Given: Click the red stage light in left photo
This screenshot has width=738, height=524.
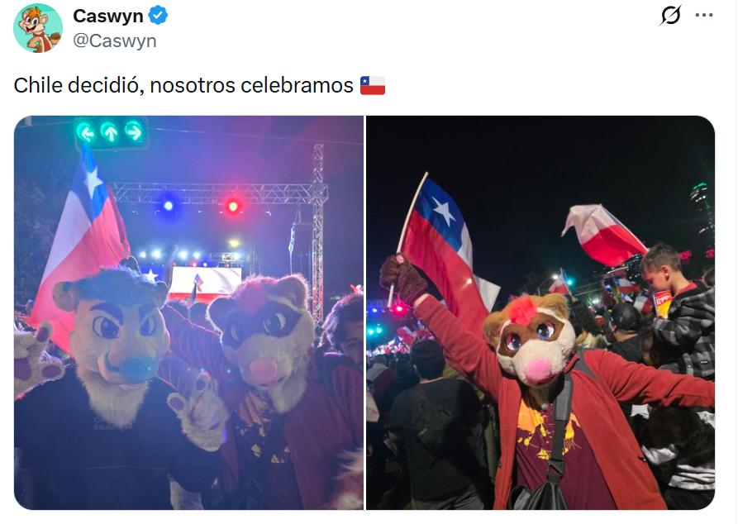Looking at the screenshot, I should pyautogui.click(x=233, y=206).
